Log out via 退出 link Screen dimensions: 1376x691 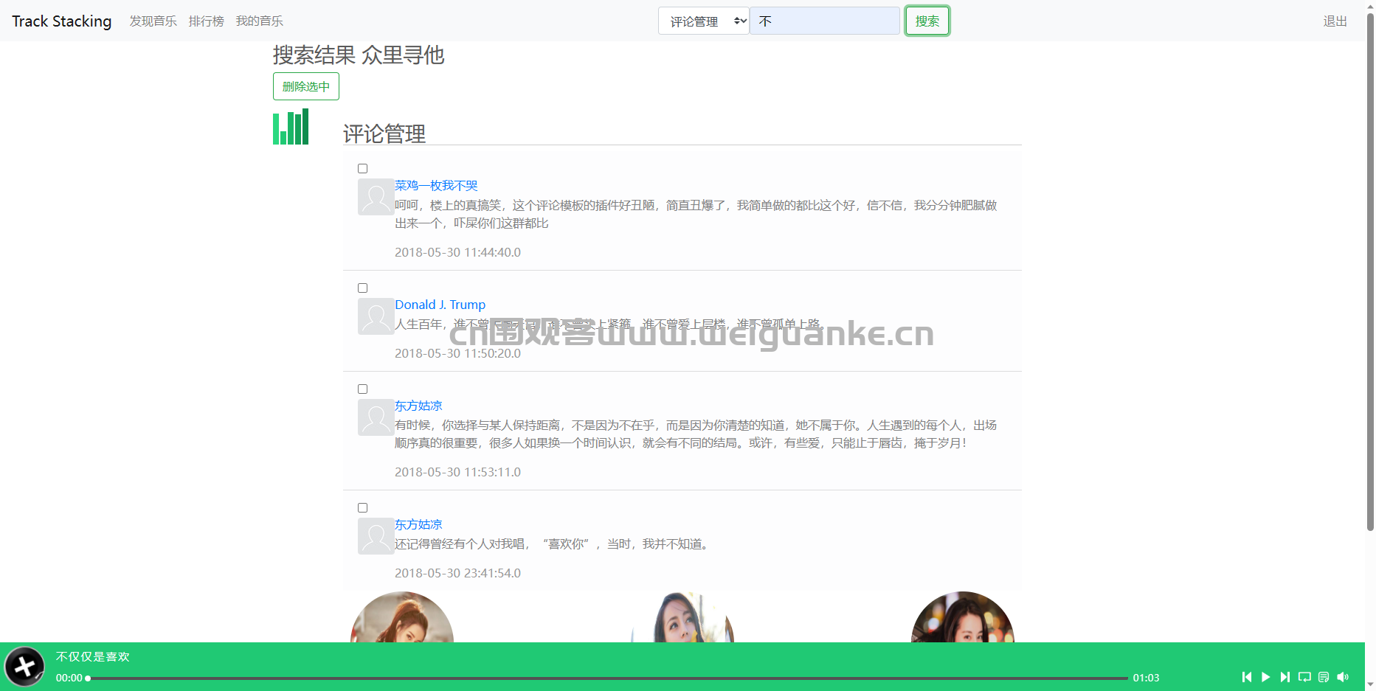[1335, 21]
